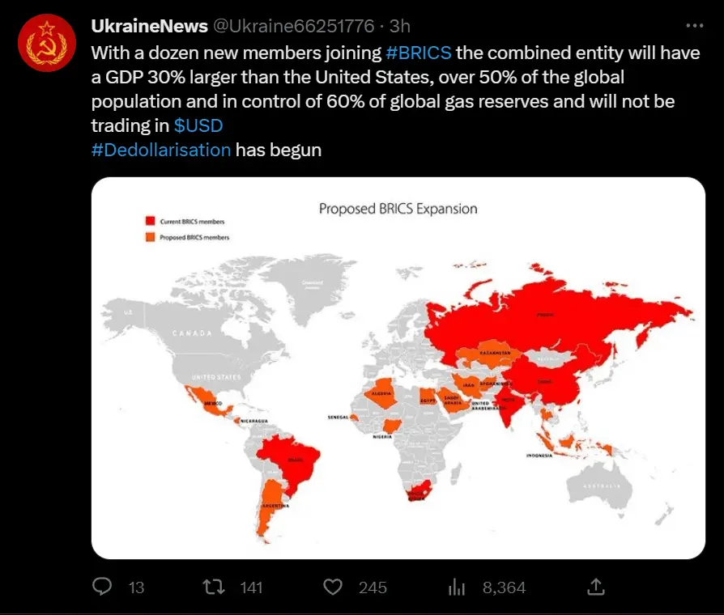
Task: Click the Proposed BRICS Expansion map title
Action: [398, 209]
